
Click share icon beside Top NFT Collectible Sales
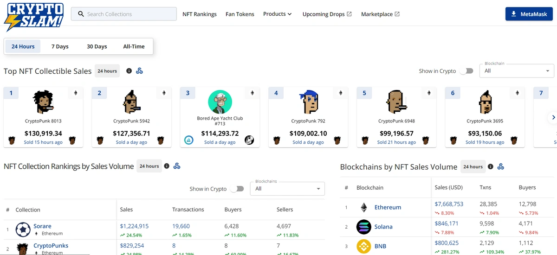(x=139, y=71)
